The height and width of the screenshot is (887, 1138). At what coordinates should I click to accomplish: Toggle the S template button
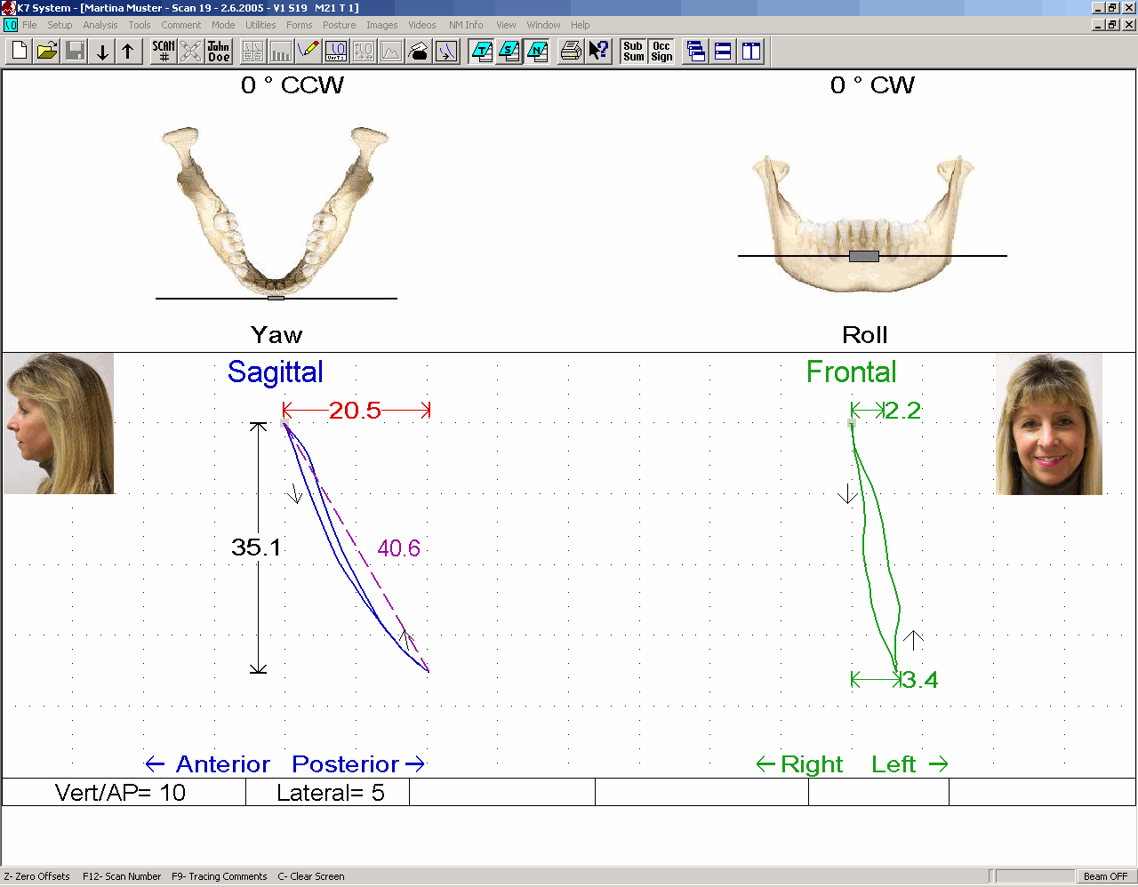509,52
